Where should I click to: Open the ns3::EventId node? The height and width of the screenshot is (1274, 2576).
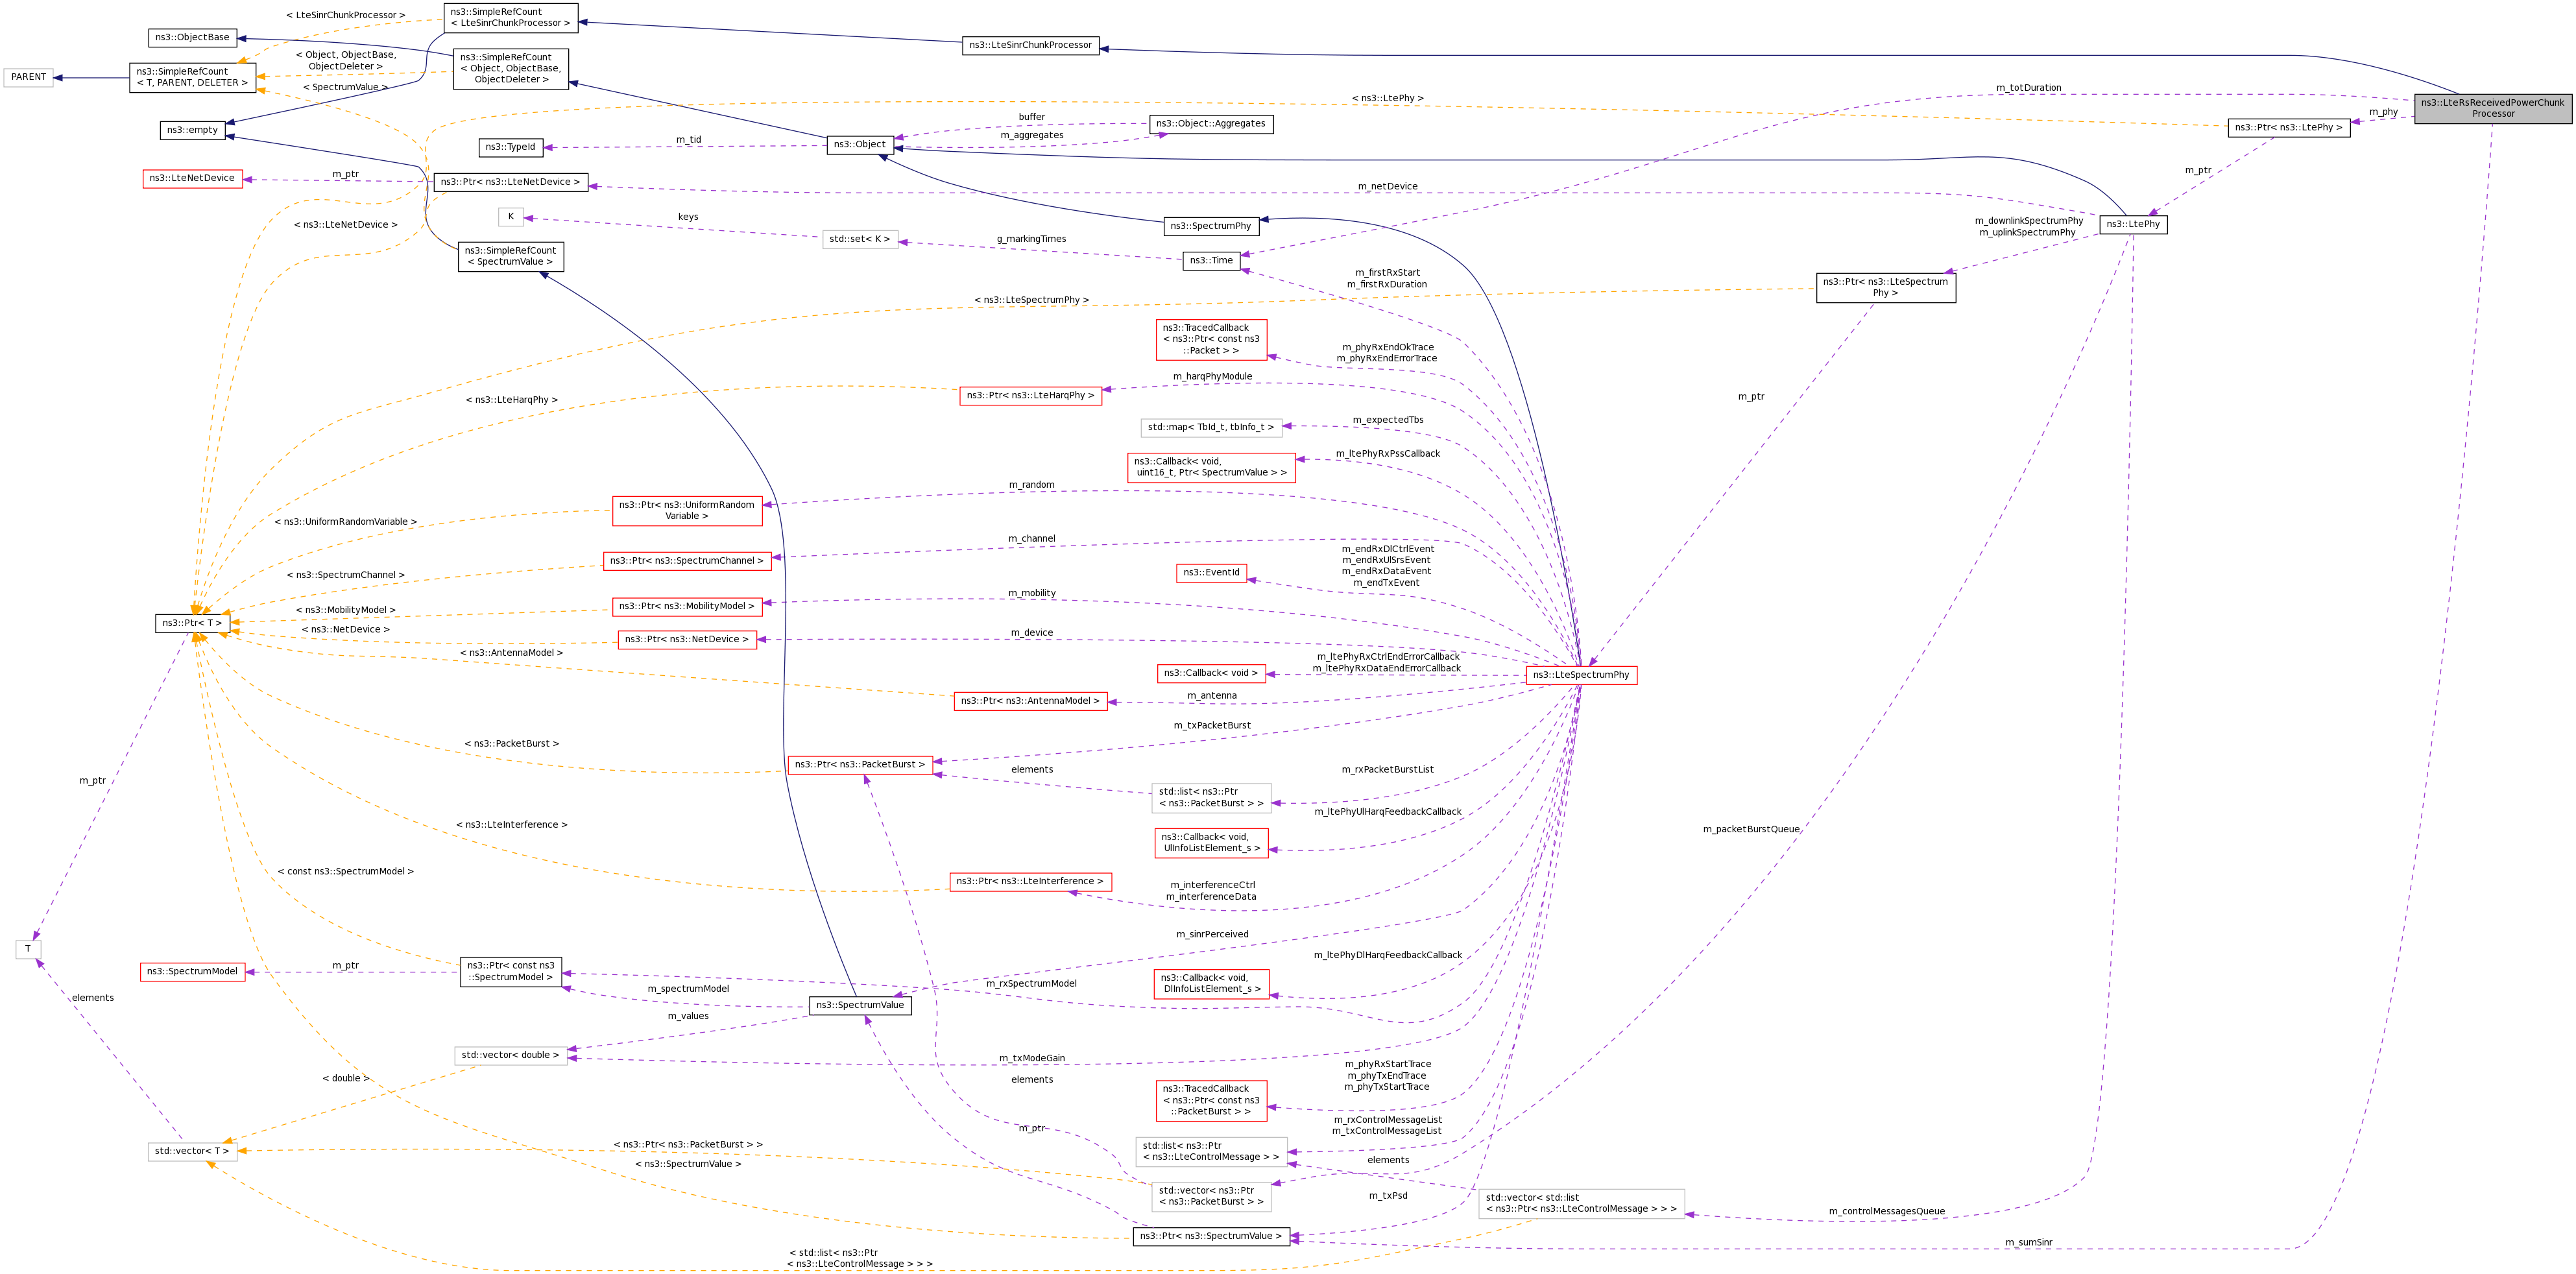pos(1211,573)
